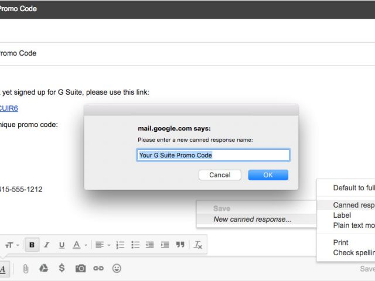The height and width of the screenshot is (281, 375).
Task: Choose Check spelling menu option
Action: pos(346,252)
